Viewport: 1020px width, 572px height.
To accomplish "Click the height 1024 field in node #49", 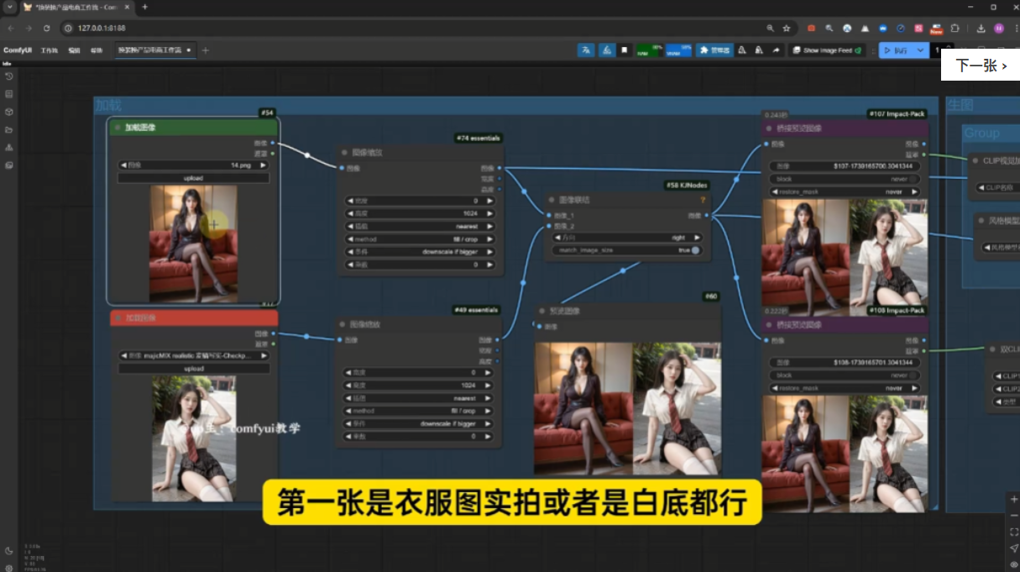I will (420, 386).
